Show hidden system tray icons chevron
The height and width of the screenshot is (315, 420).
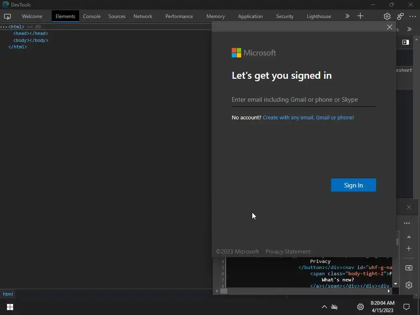click(324, 307)
